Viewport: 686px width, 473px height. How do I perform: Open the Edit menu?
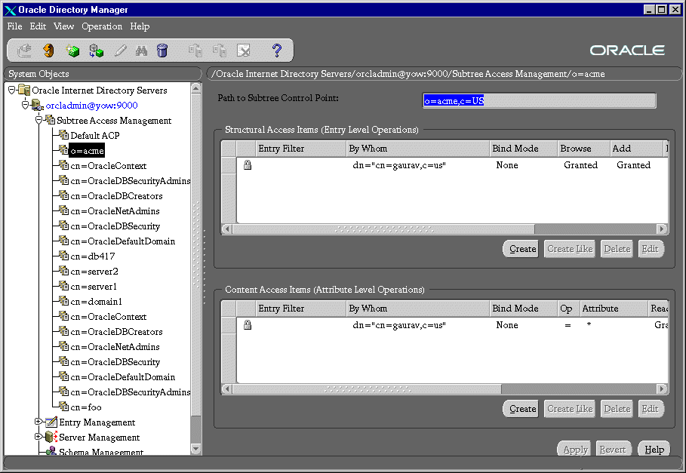tap(38, 26)
